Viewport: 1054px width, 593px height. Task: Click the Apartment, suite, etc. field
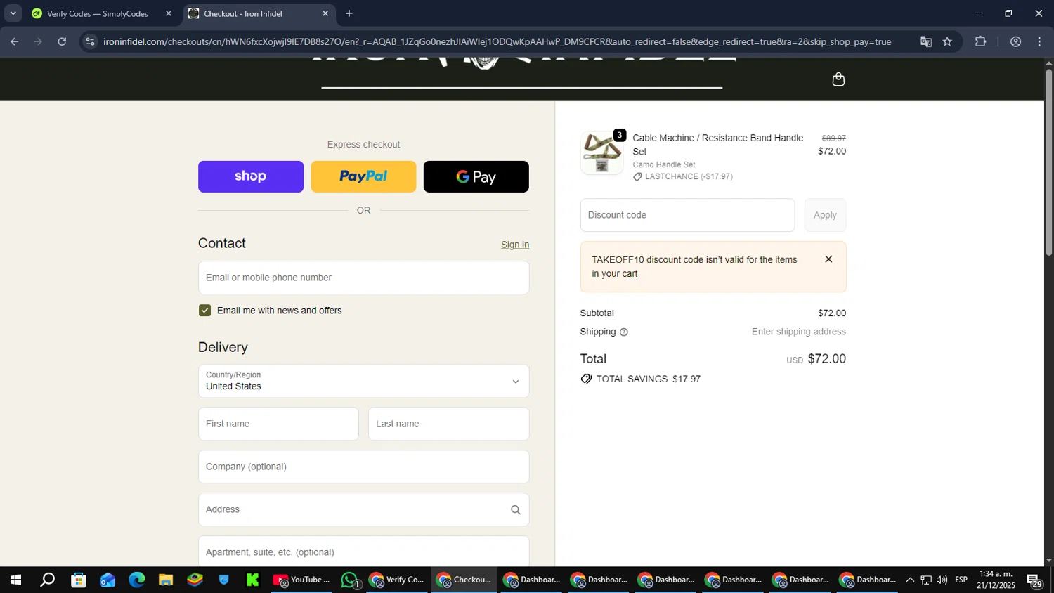363,552
